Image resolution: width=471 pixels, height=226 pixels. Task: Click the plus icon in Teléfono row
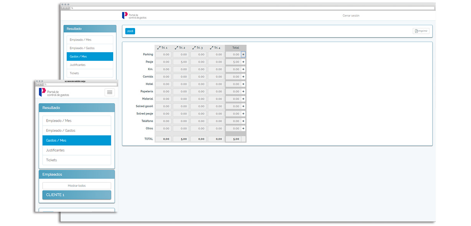click(243, 121)
